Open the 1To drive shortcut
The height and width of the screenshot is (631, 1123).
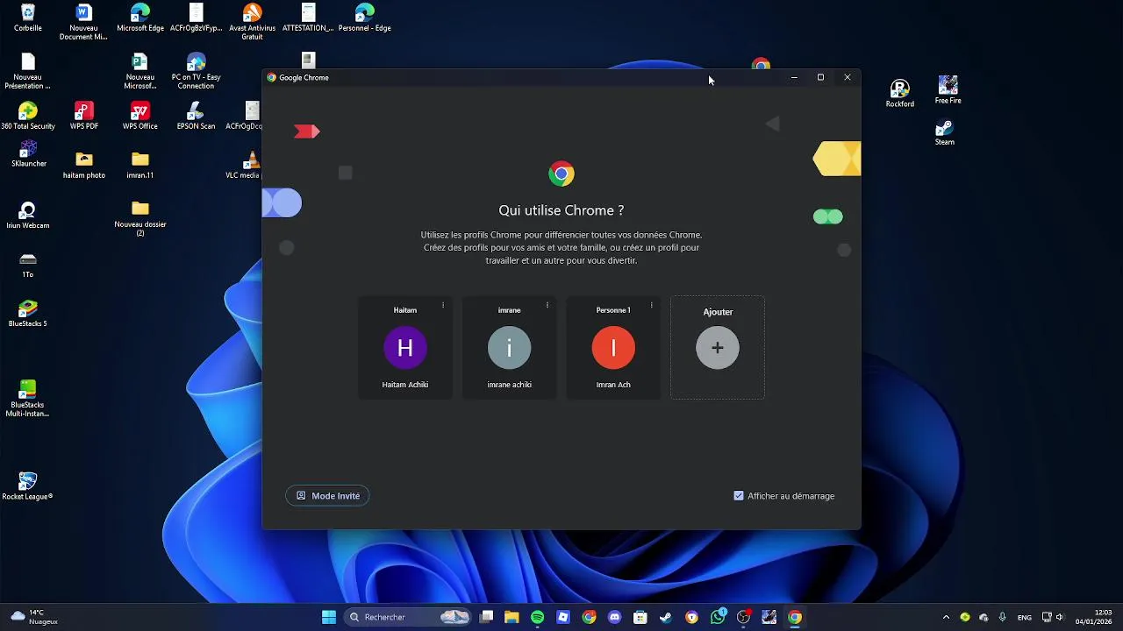coord(28,265)
